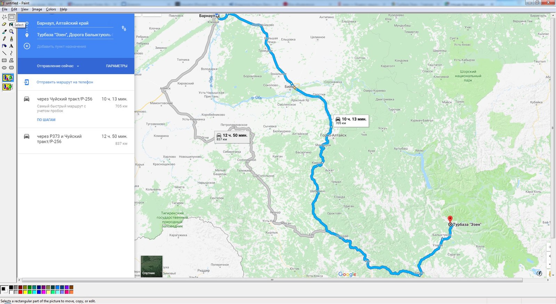
Task: Pick the Eraser tool
Action: click(x=4, y=24)
